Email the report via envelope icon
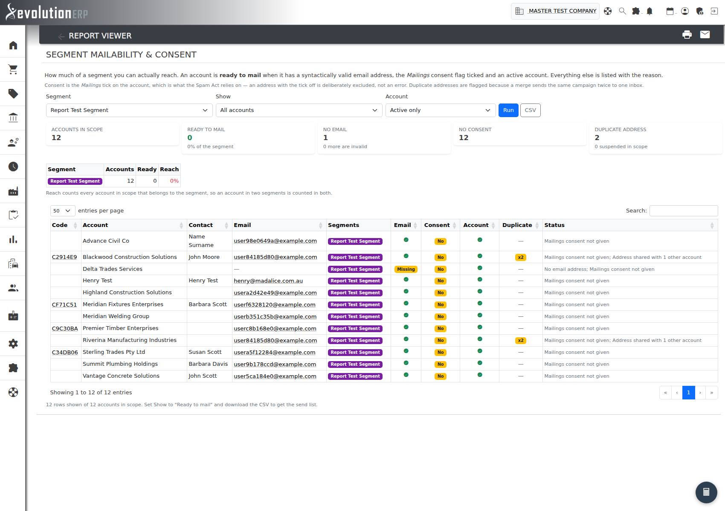The height and width of the screenshot is (511, 725). coord(705,34)
